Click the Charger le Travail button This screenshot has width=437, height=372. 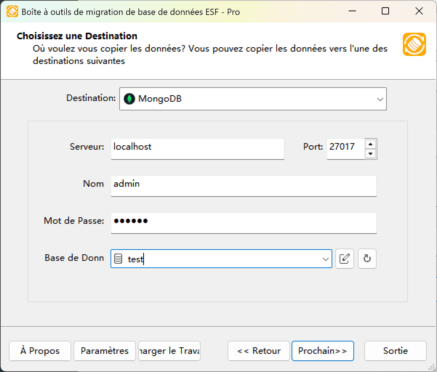(169, 351)
